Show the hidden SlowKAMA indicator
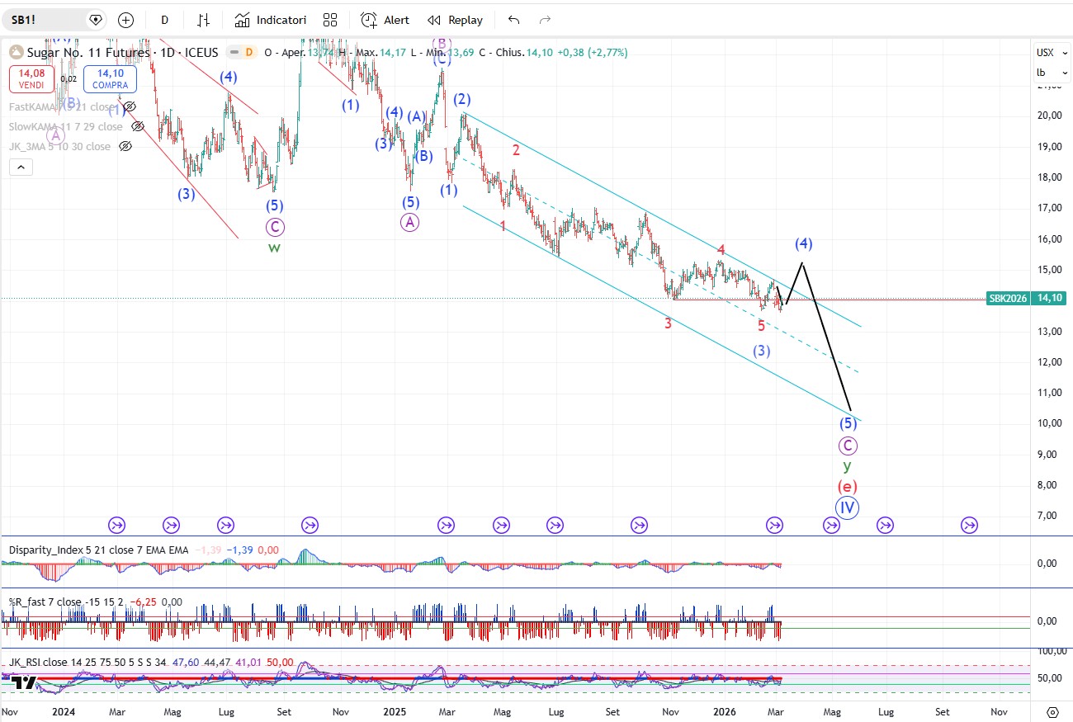1073x722 pixels. pos(138,126)
